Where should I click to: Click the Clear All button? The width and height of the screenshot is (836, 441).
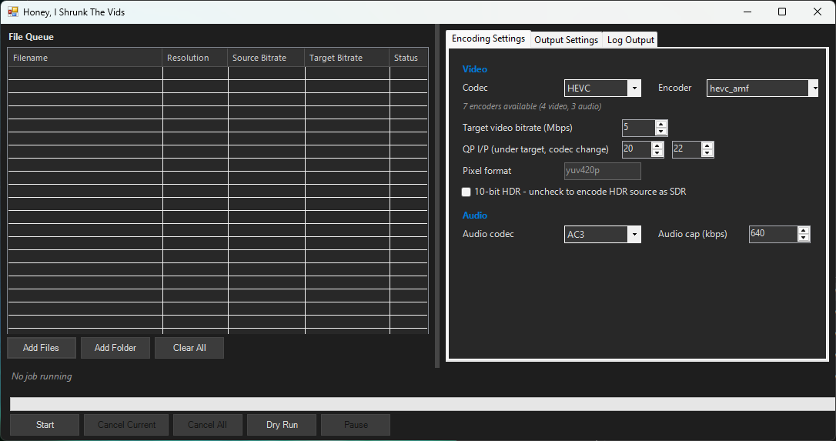[x=189, y=348]
